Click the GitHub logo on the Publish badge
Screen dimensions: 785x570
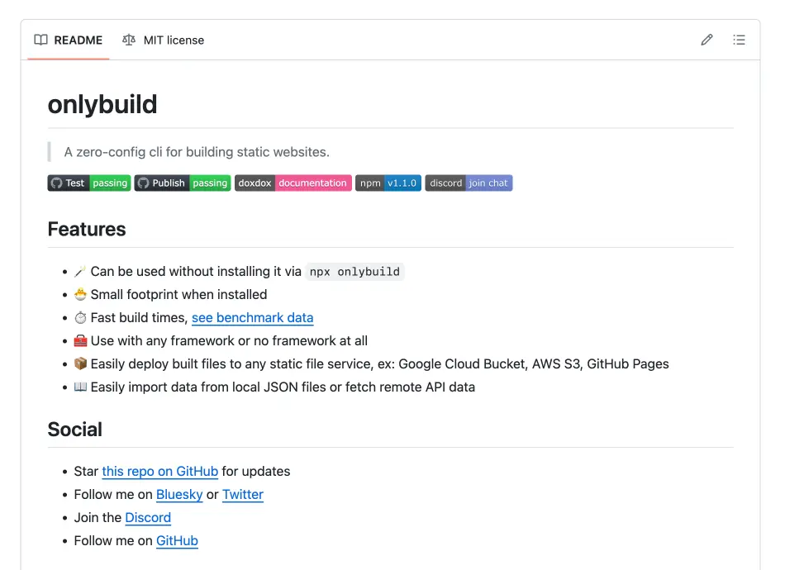tap(144, 183)
